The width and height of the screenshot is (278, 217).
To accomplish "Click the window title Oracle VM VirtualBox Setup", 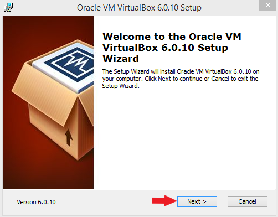I will click(139, 8).
